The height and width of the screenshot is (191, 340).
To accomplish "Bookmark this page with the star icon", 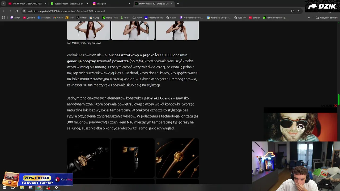I will point(299,11).
